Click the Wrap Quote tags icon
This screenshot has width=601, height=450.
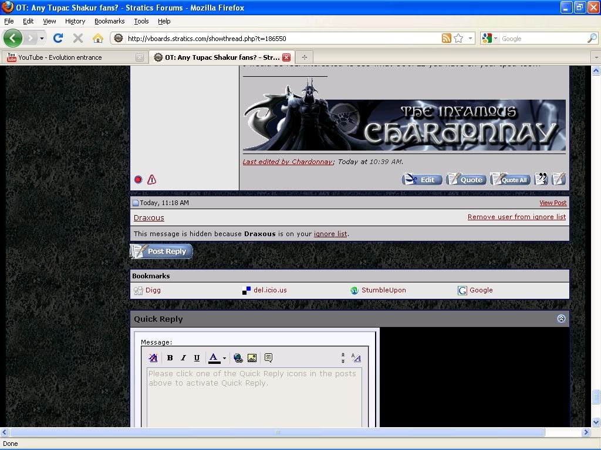click(268, 358)
